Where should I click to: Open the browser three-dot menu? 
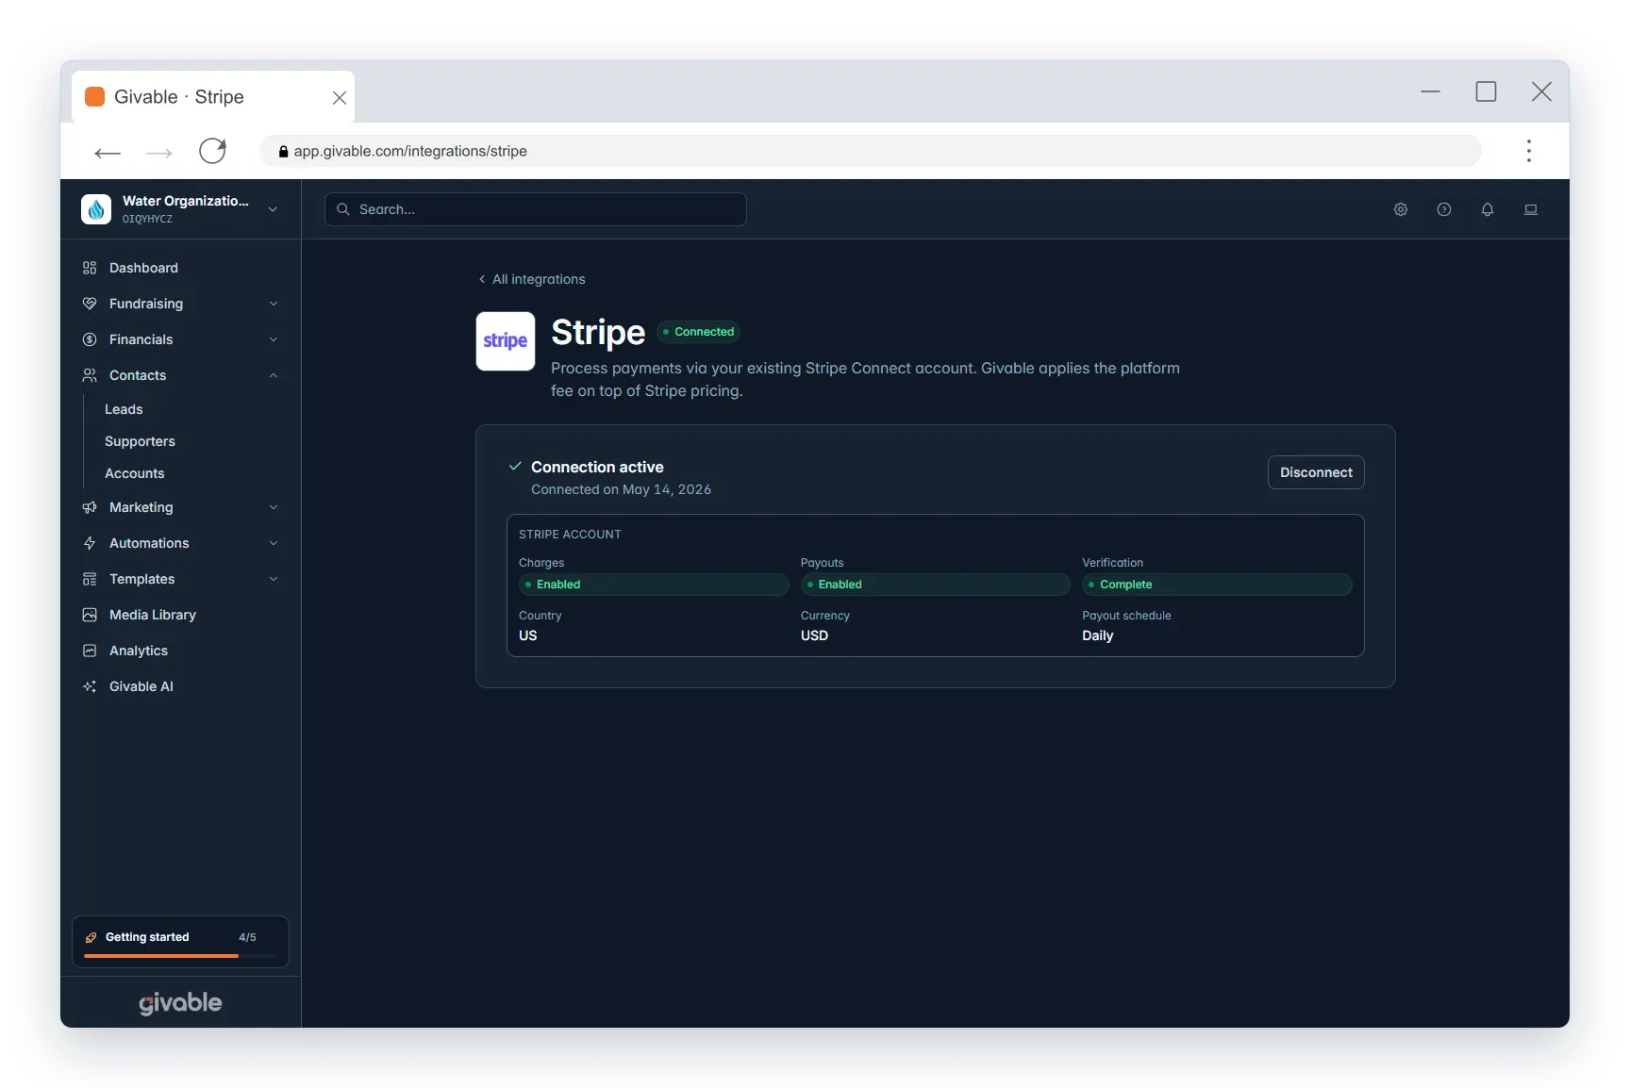pos(1529,151)
